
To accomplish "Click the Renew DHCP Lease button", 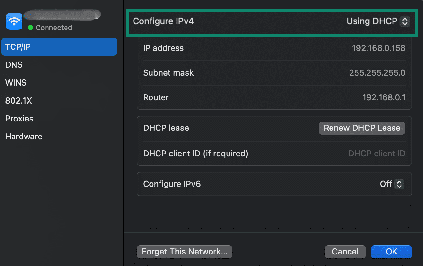I will (x=362, y=128).
